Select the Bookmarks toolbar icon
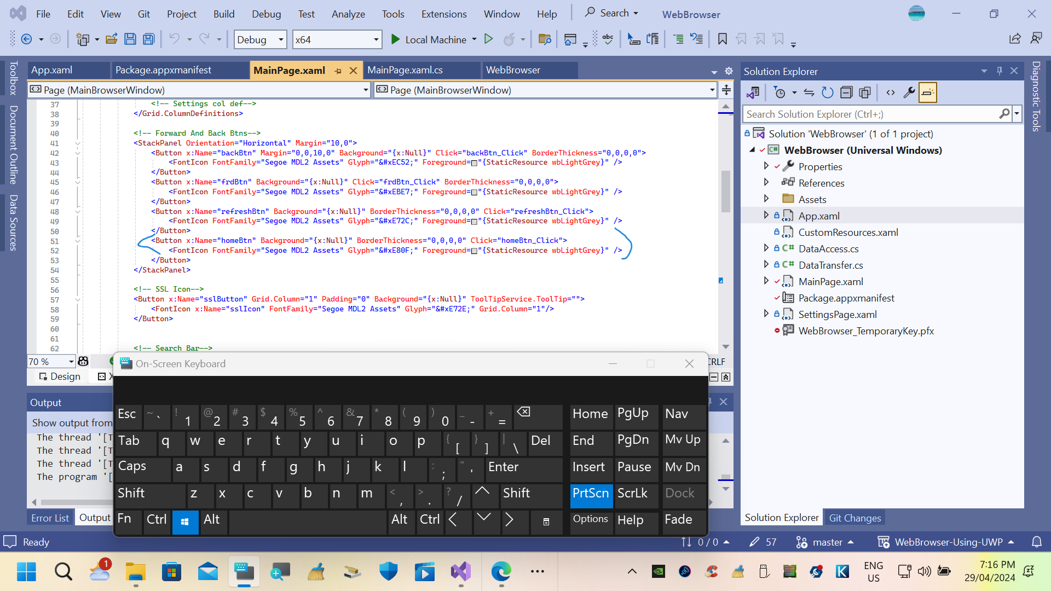Image resolution: width=1051 pixels, height=591 pixels. (x=723, y=39)
